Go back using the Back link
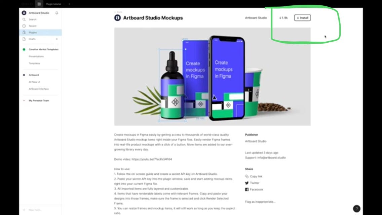This screenshot has width=382, height=215. (x=118, y=12)
